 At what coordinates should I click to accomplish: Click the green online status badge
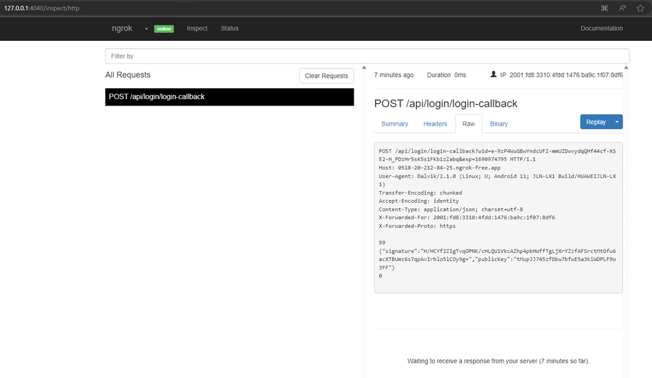pyautogui.click(x=164, y=29)
